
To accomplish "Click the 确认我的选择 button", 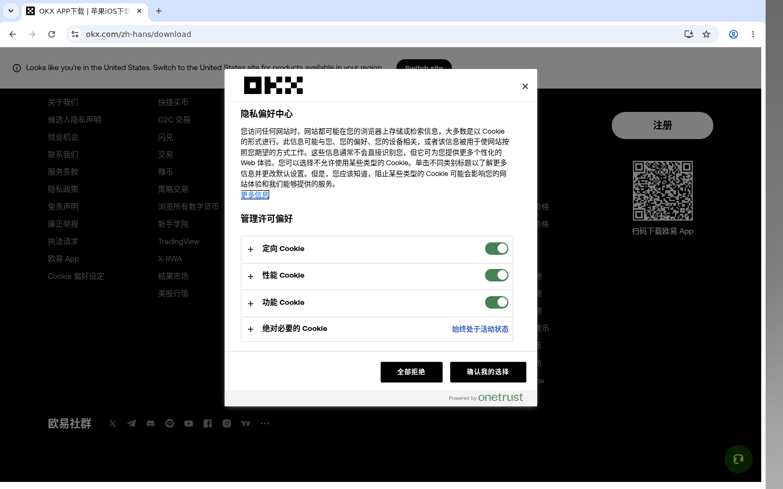I will tap(488, 372).
